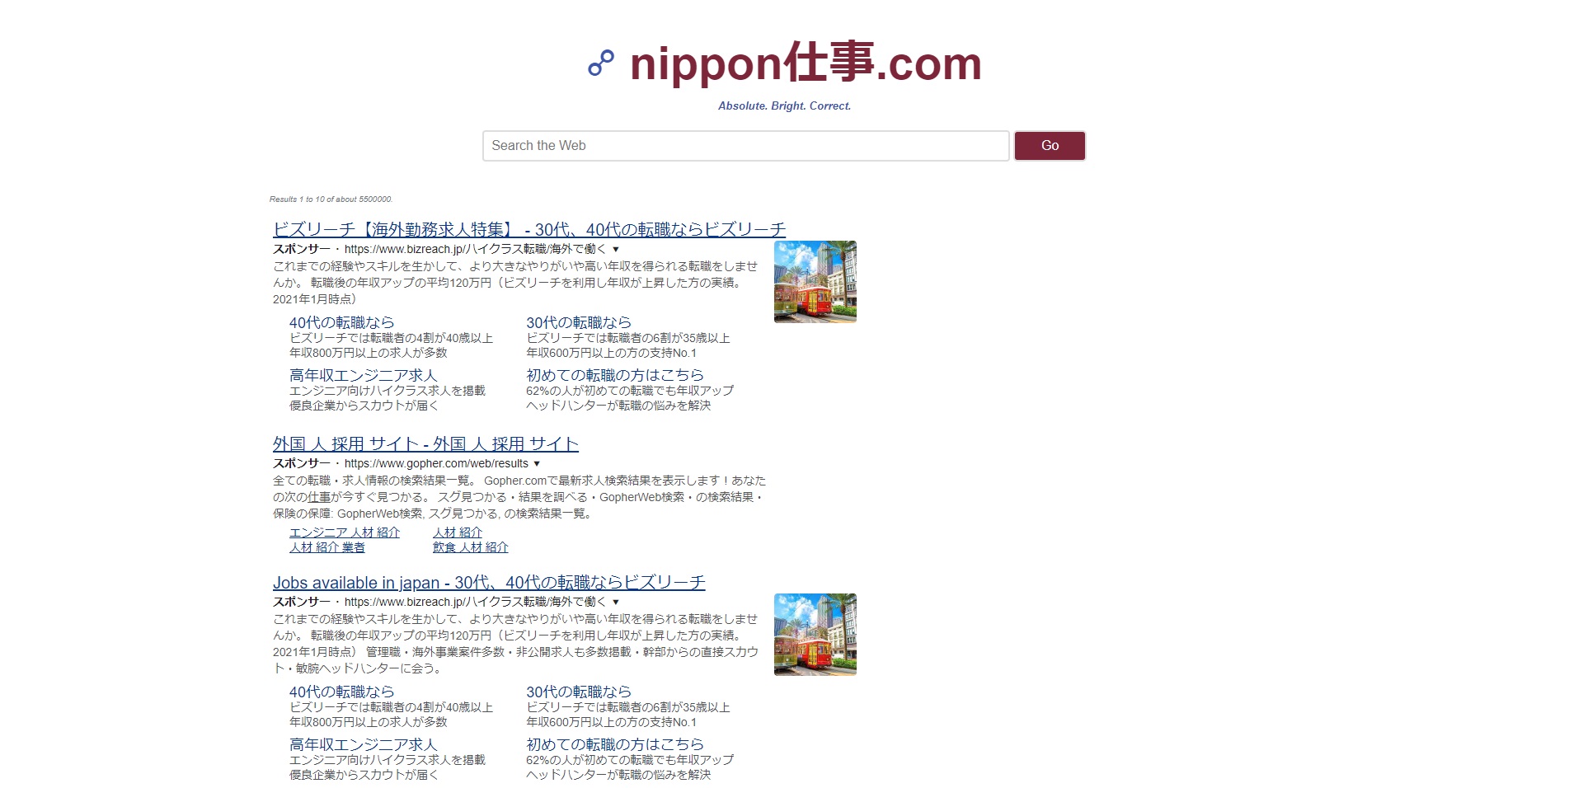
Task: Click the nippon仕事.com link logo icon
Action: (x=601, y=63)
